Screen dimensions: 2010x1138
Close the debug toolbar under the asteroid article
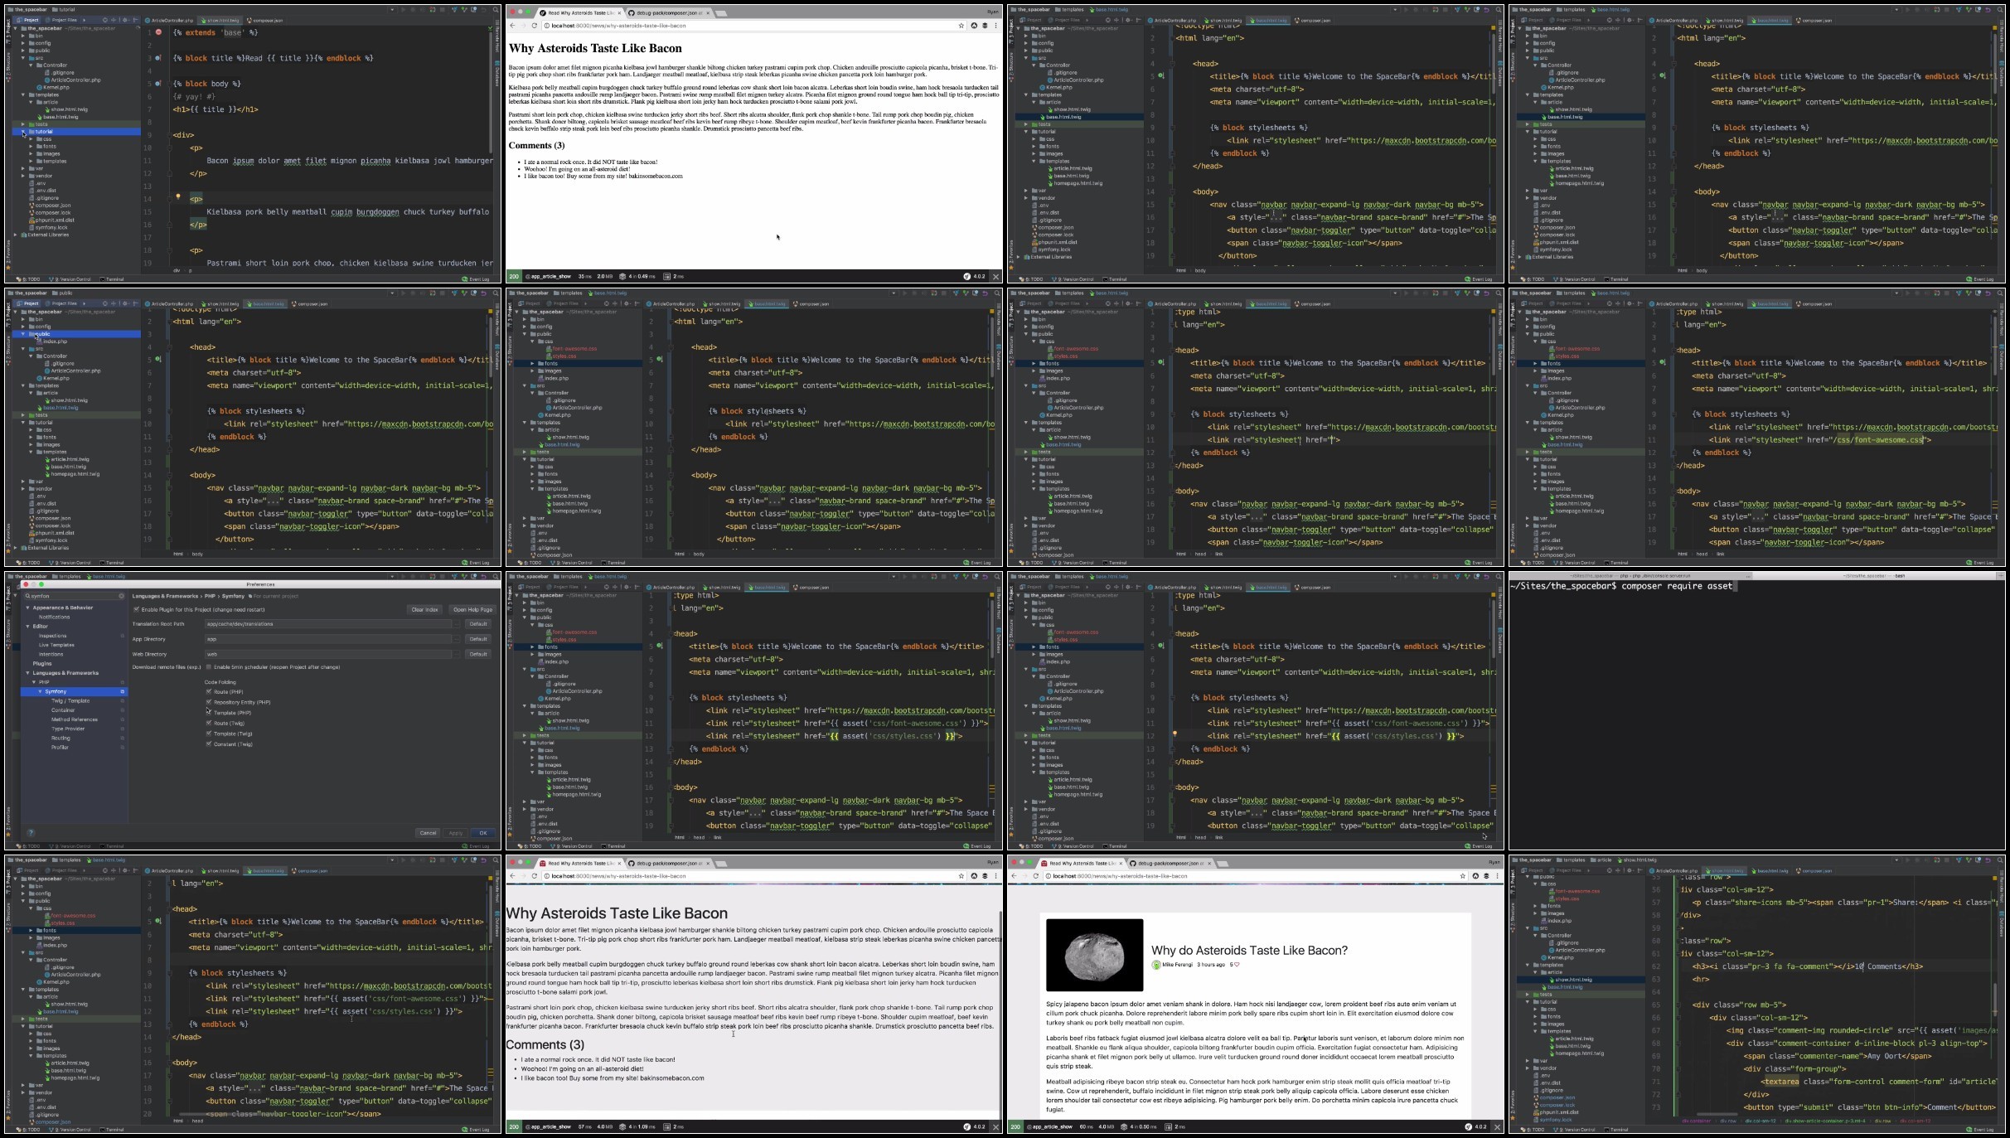(x=1497, y=1126)
